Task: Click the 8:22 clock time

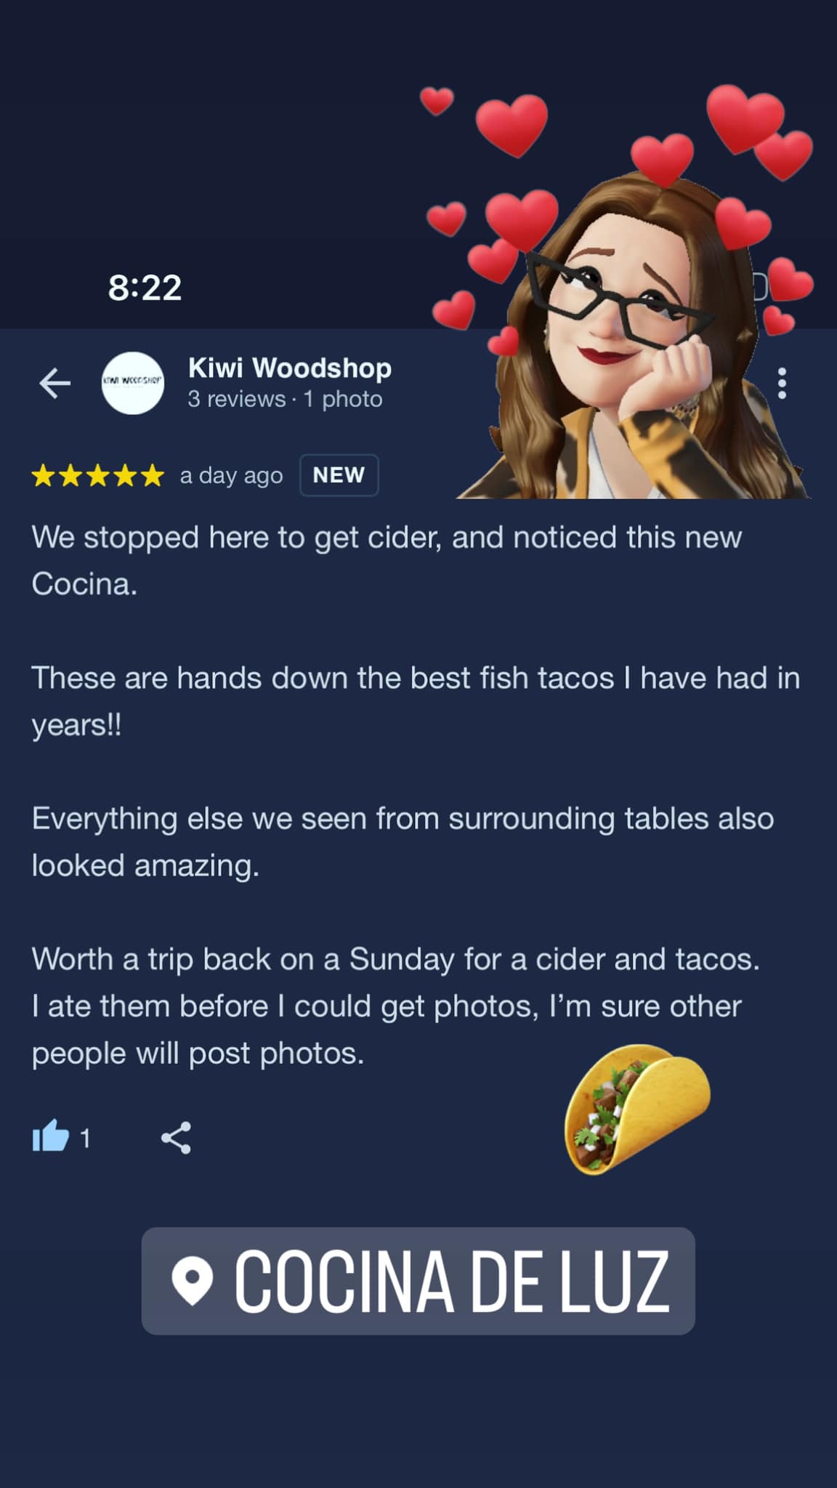Action: (x=145, y=287)
